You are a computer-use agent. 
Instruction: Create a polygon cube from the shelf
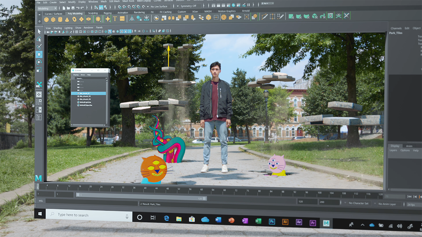[54, 19]
